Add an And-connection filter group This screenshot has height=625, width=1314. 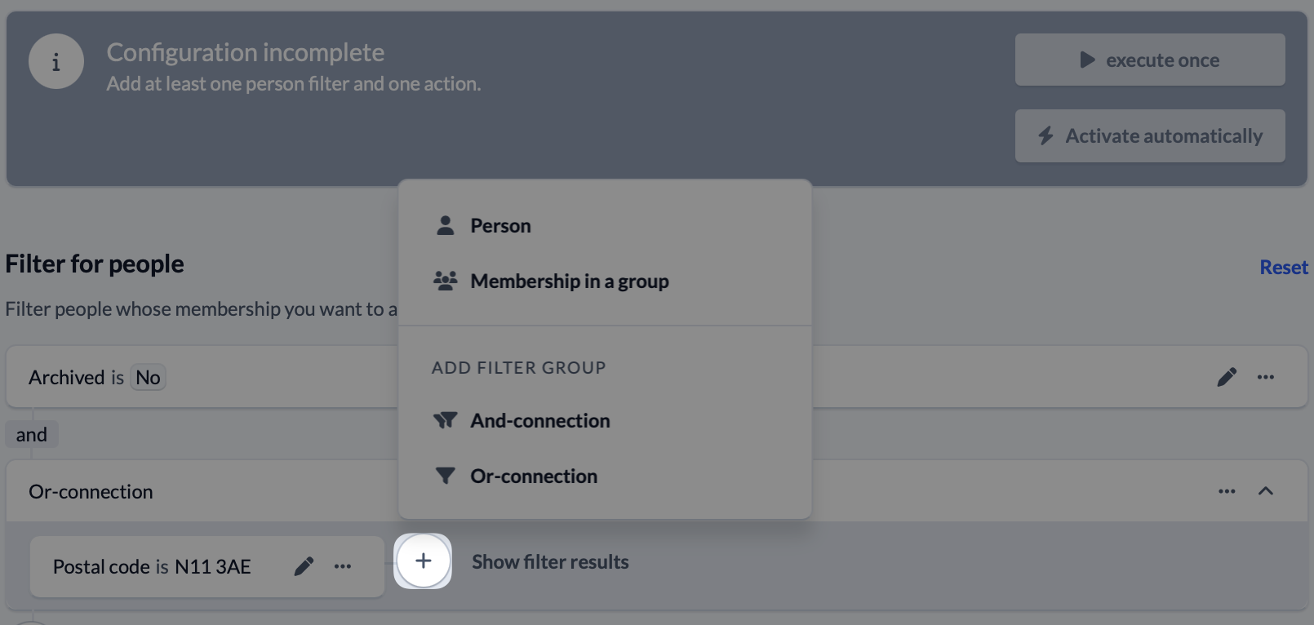[x=539, y=421]
